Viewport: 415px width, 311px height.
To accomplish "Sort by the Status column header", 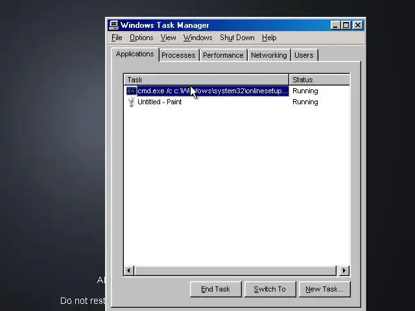I will pyautogui.click(x=320, y=80).
